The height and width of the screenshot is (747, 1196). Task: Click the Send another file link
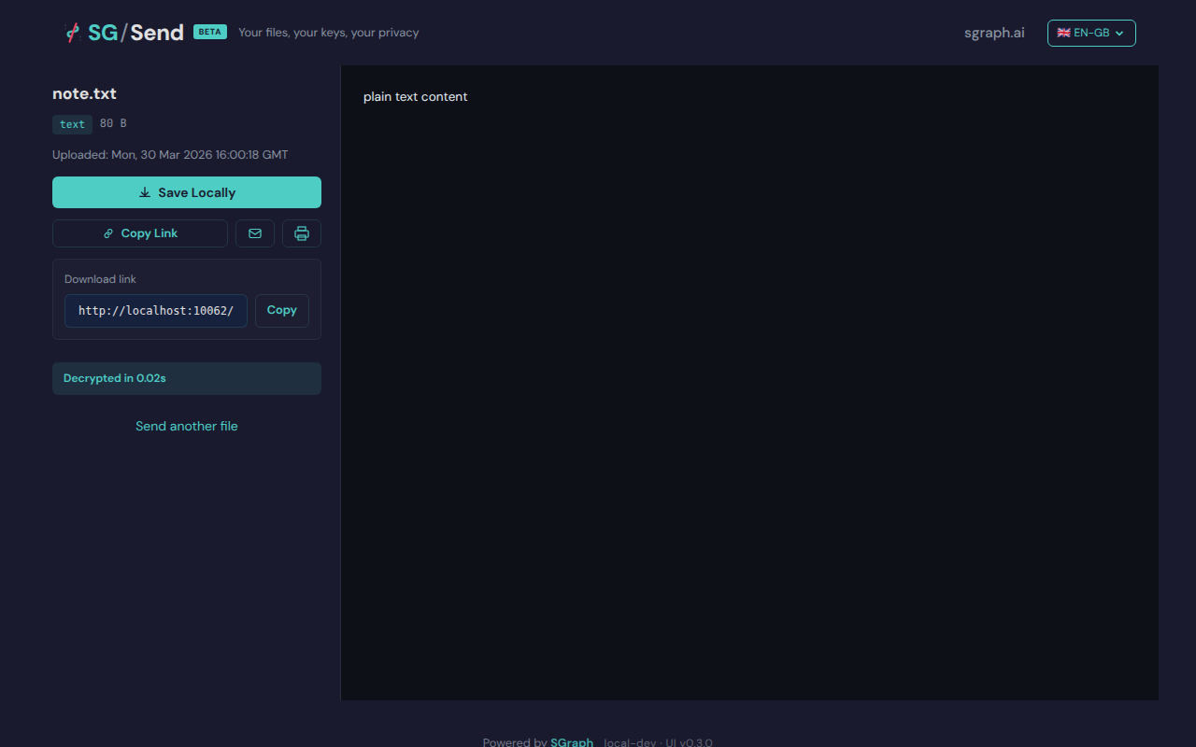pos(187,426)
